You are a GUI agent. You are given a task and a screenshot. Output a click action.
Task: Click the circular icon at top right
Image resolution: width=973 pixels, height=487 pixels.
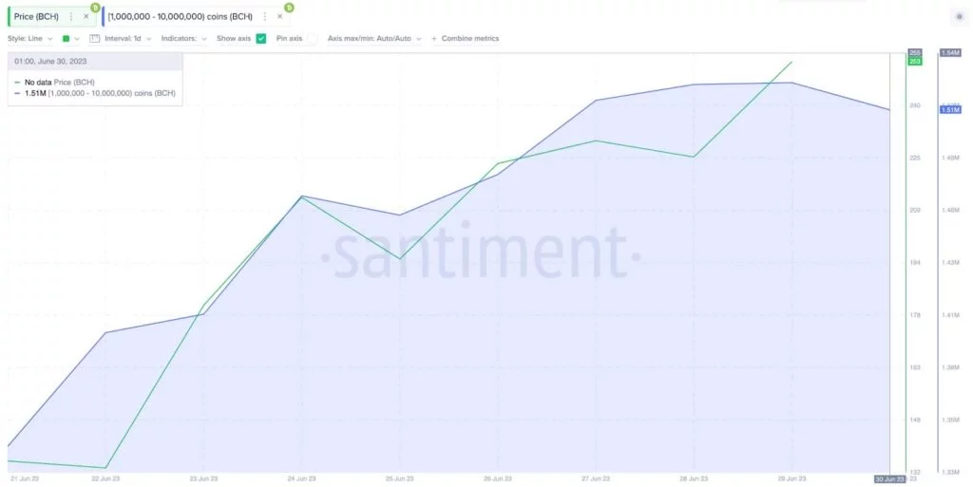(960, 17)
